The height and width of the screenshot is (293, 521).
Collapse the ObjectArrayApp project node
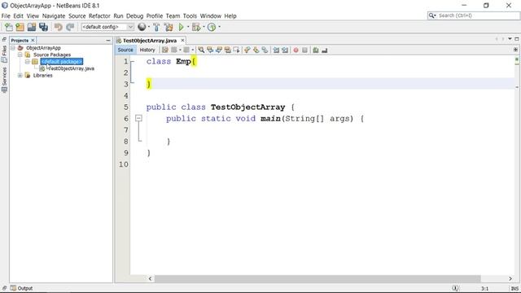point(13,48)
